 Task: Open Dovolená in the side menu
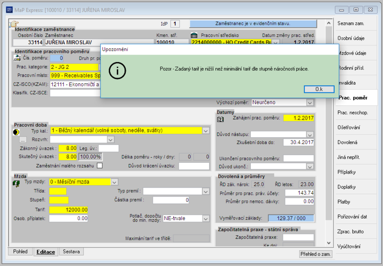click(x=356, y=143)
